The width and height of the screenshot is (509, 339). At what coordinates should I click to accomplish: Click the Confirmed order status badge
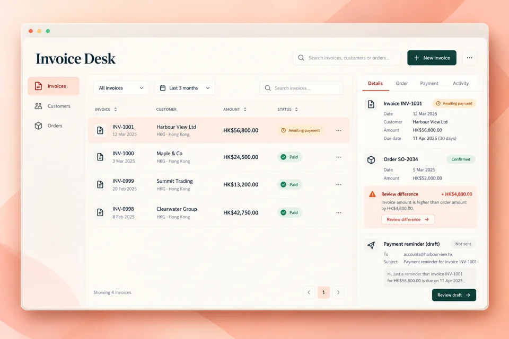(x=461, y=159)
